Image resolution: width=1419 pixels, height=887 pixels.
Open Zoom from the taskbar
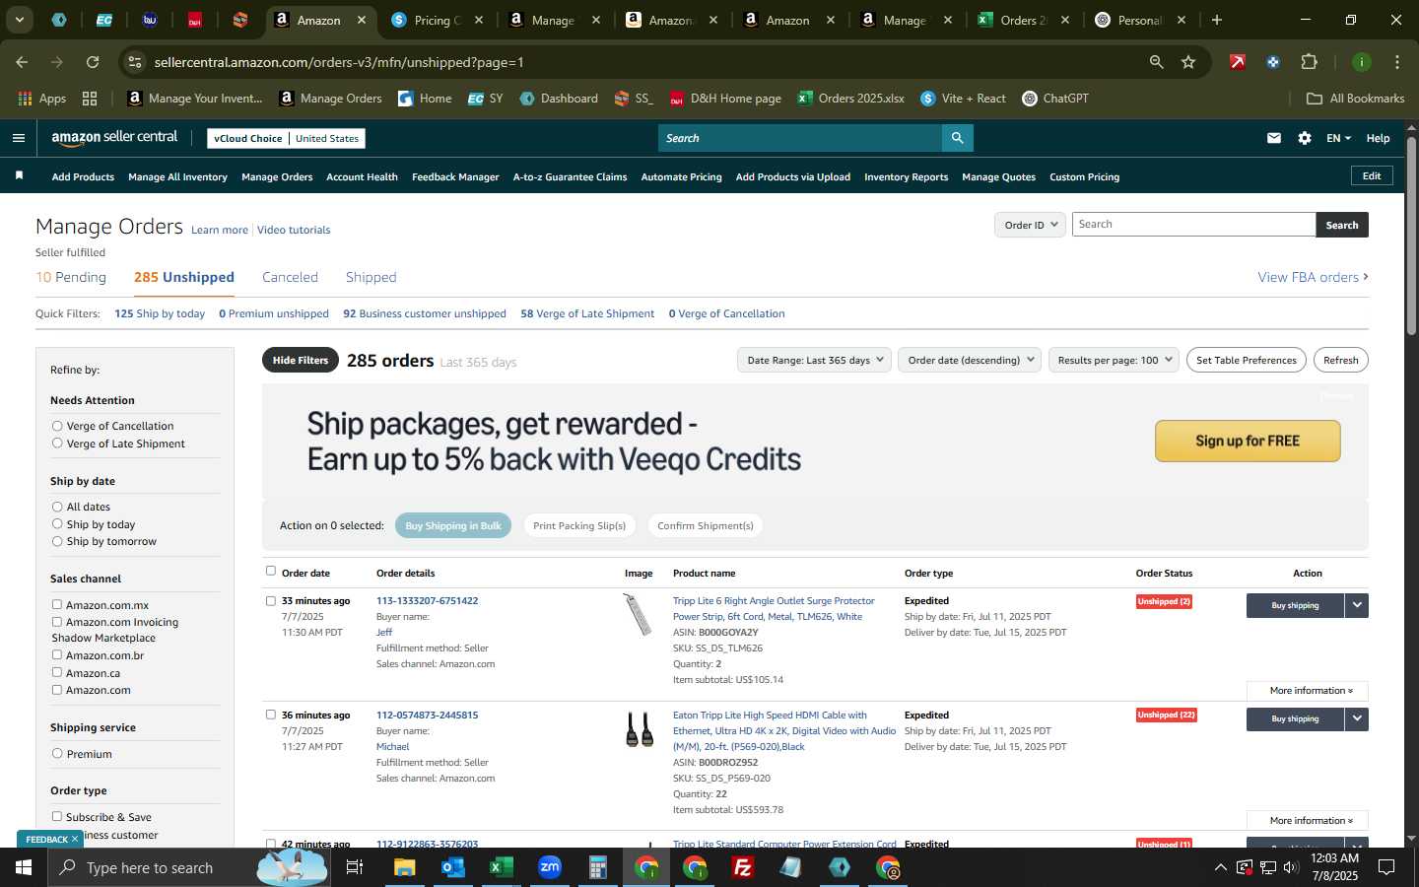coord(549,867)
